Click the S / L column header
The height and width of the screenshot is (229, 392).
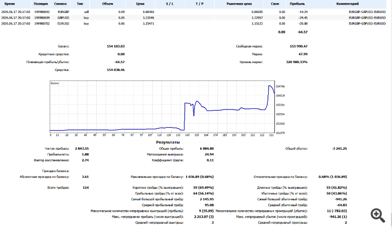pyautogui.click(x=169, y=4)
